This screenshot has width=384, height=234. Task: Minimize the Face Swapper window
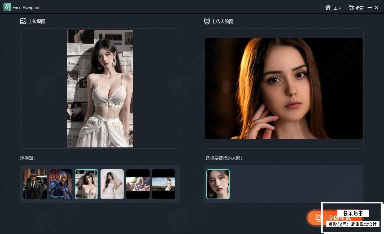370,8
